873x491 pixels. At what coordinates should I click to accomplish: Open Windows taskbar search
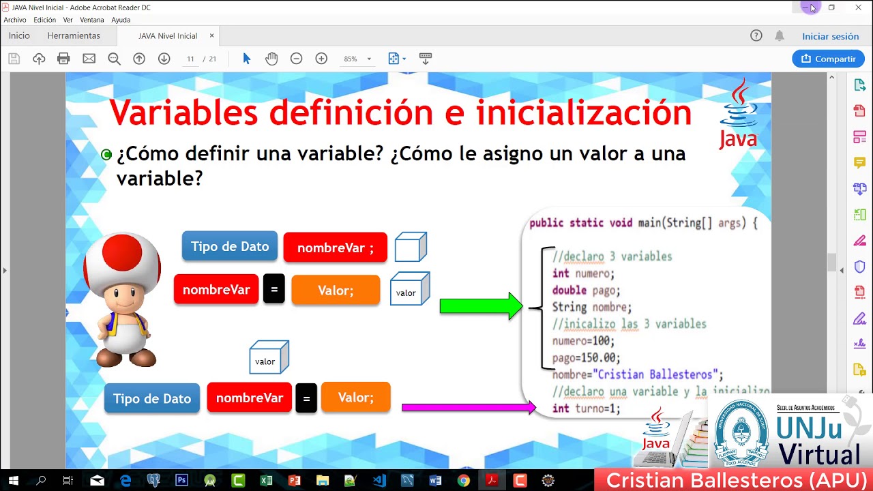pos(41,480)
